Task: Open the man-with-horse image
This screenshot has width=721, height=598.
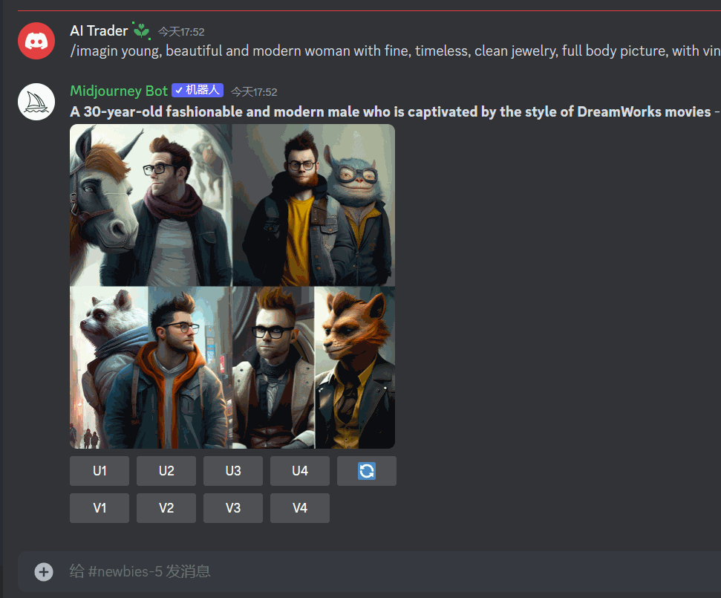Action: click(151, 205)
